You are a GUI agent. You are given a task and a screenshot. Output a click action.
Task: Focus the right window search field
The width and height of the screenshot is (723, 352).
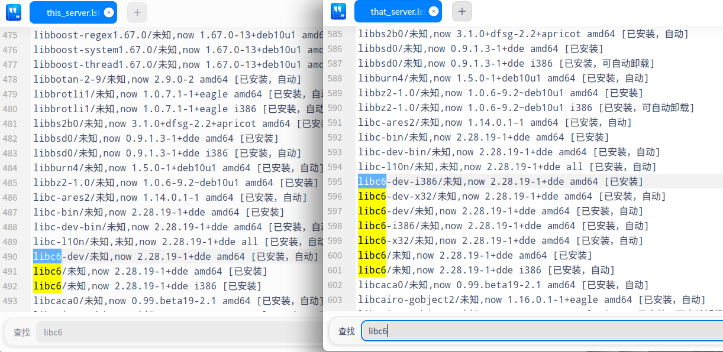coord(542,331)
